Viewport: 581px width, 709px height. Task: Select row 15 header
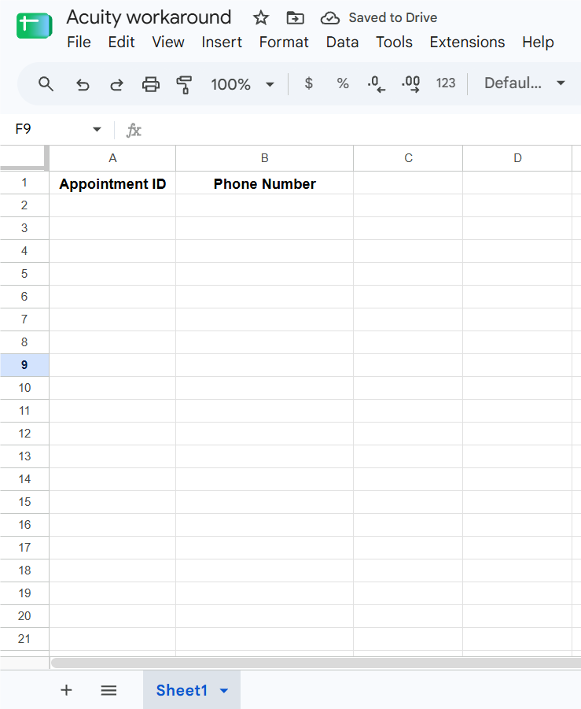tap(24, 502)
